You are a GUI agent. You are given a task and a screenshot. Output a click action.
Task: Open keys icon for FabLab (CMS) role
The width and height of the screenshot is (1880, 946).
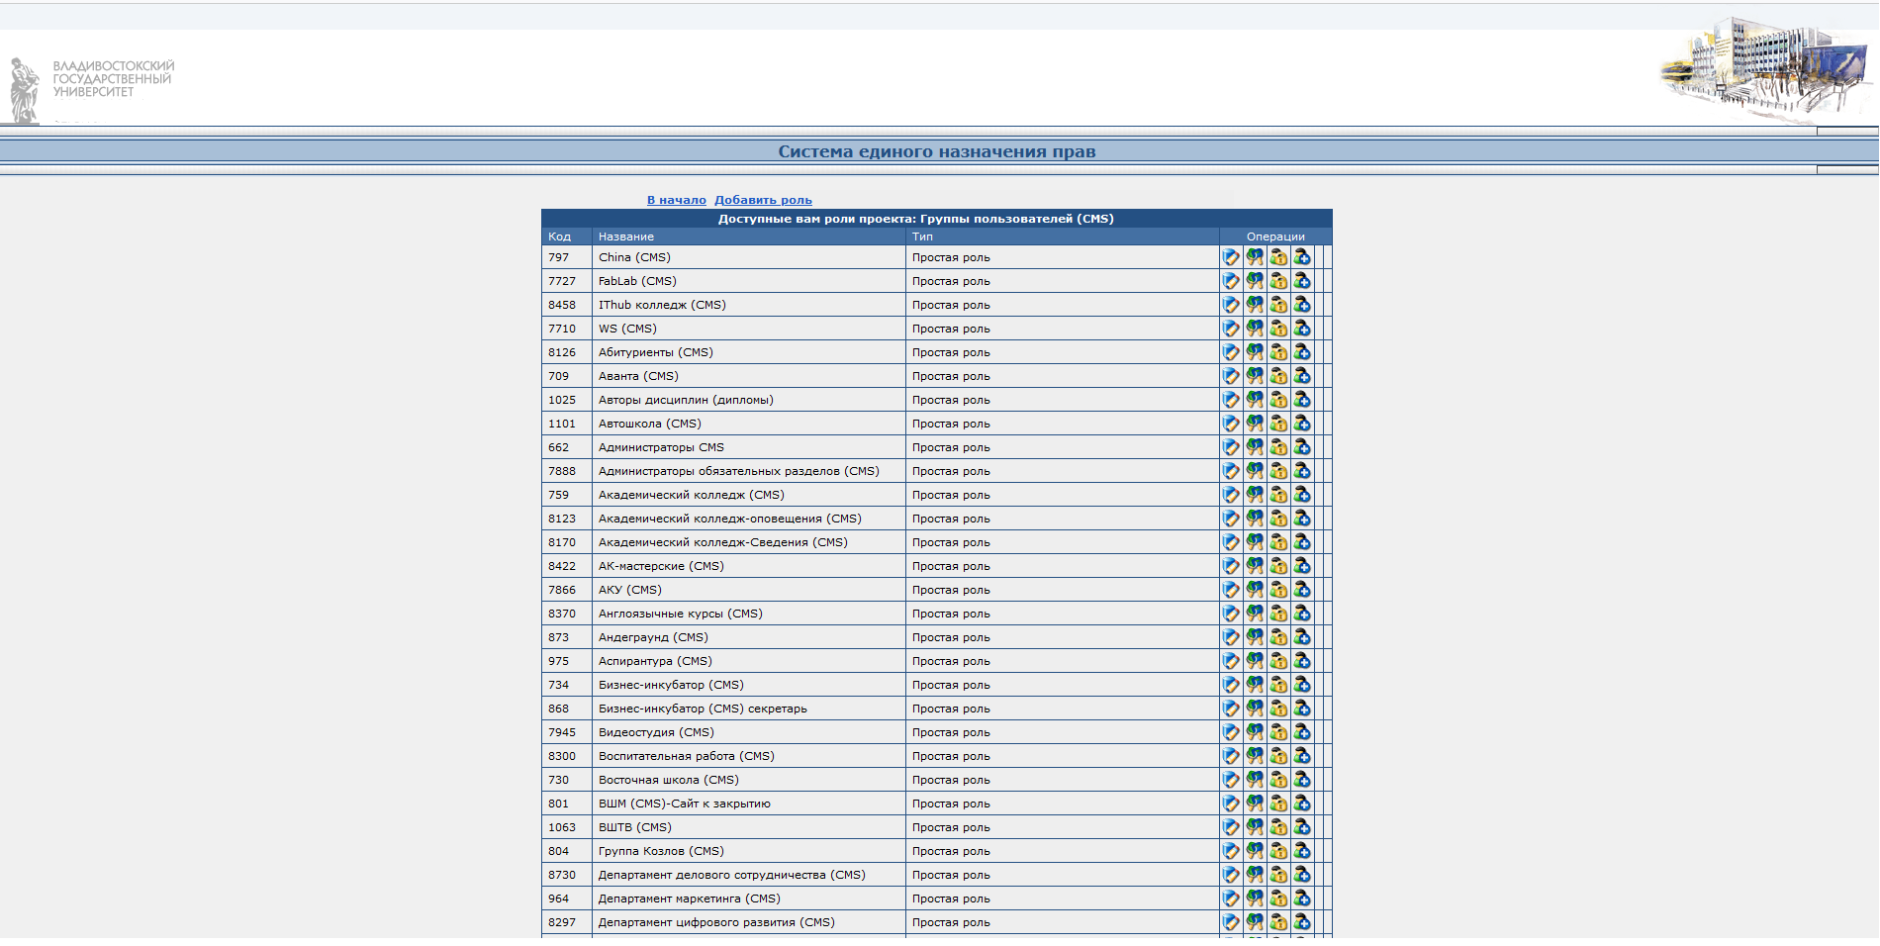[1255, 281]
